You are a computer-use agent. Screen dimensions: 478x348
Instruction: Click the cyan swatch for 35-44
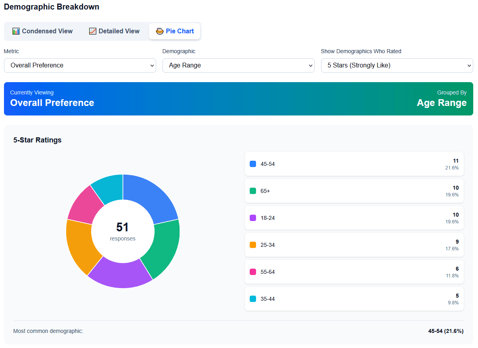tap(253, 299)
